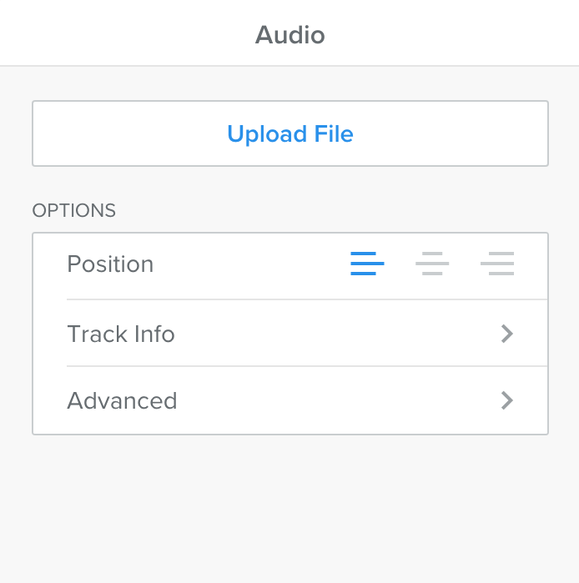Viewport: 579px width, 583px height.
Task: Expand the Advanced options row
Action: tap(290, 400)
